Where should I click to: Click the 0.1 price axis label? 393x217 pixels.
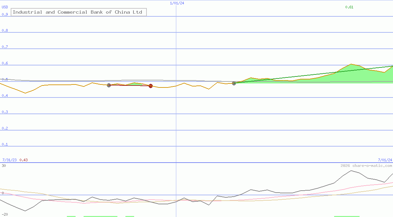click(5, 144)
